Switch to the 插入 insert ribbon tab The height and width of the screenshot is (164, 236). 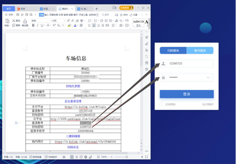46,15
